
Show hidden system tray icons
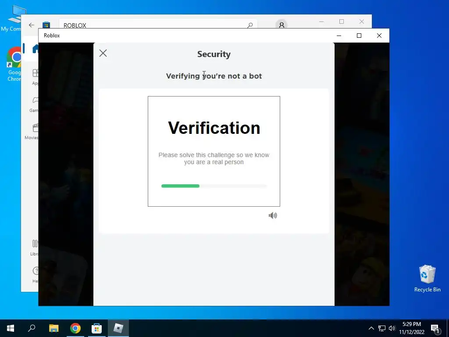point(371,328)
